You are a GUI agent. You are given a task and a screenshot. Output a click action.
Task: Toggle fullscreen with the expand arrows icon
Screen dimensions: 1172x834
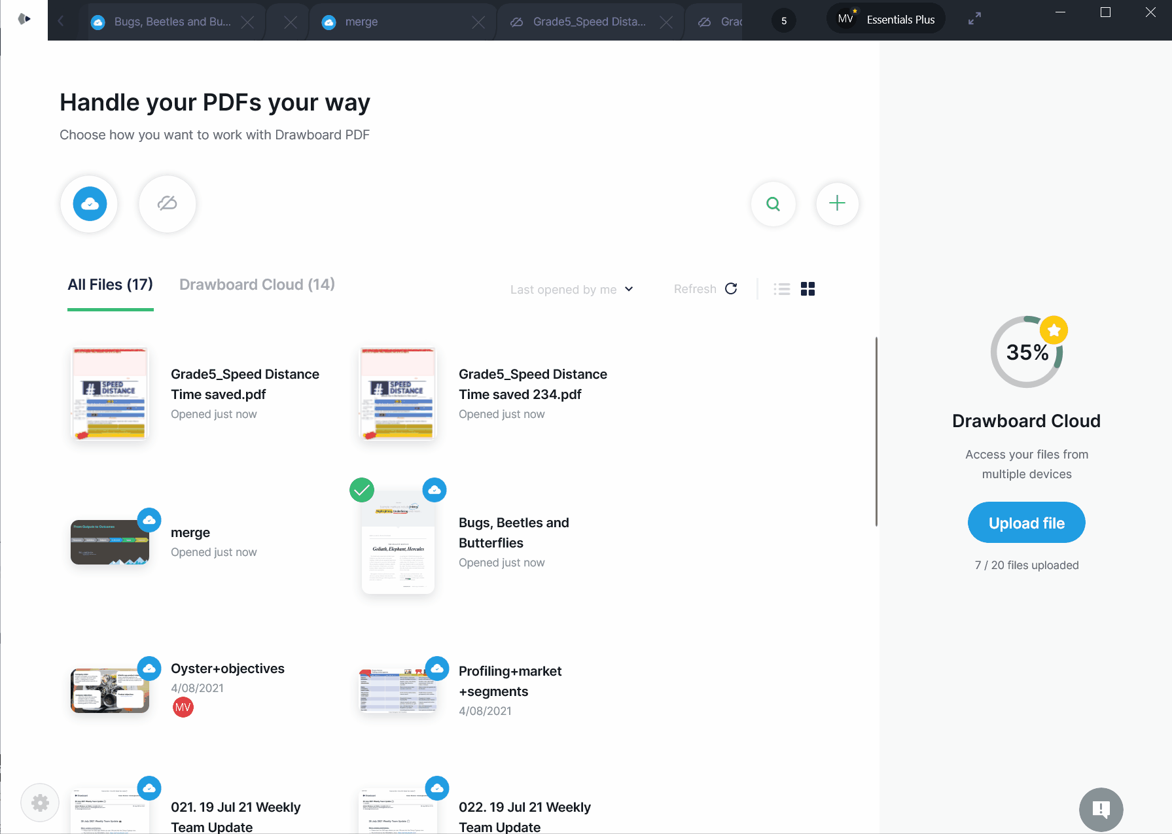pyautogui.click(x=975, y=19)
